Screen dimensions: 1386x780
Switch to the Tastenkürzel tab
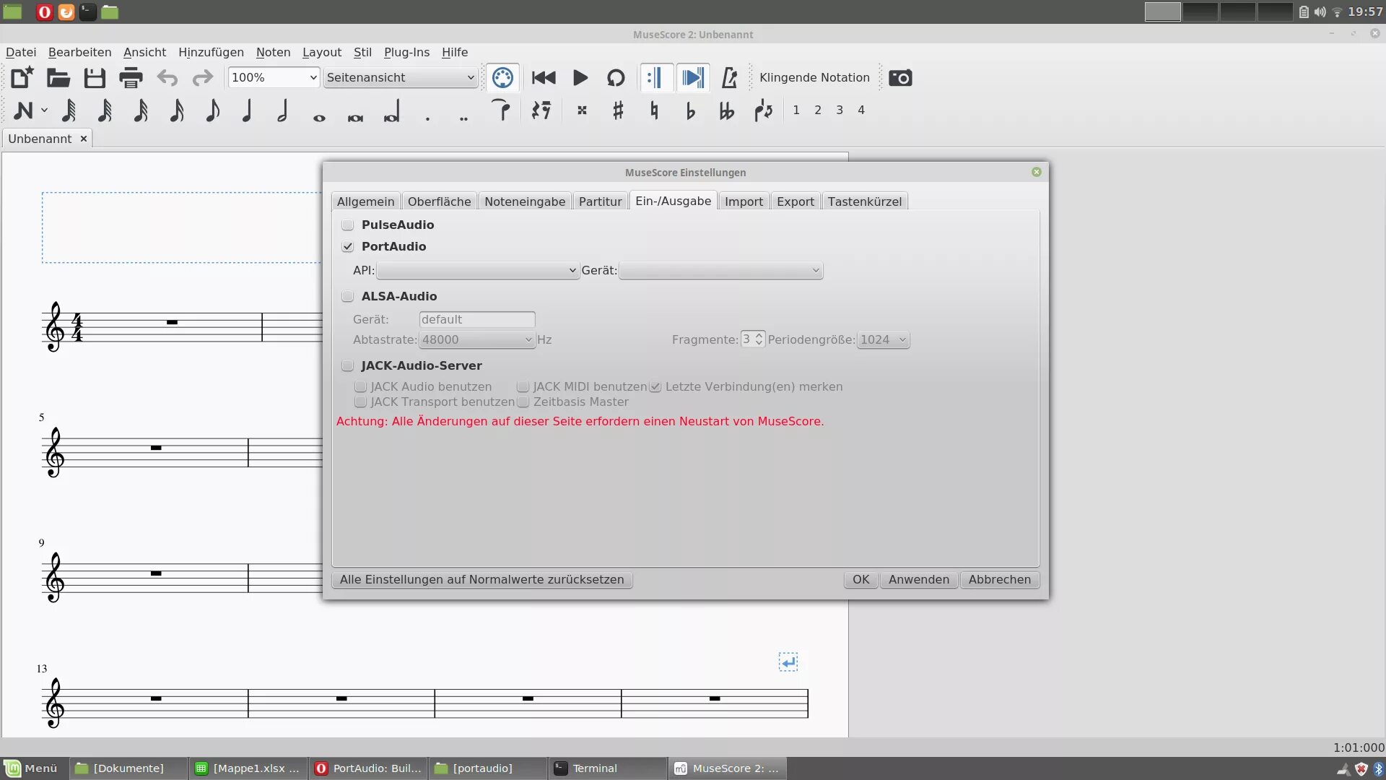[864, 201]
